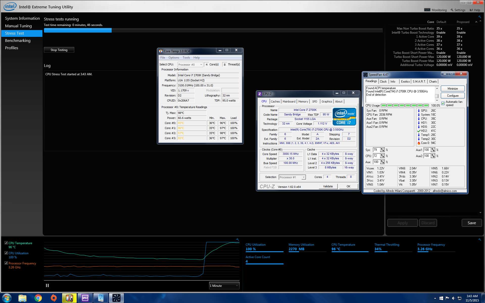Toggle the CPU Utilization graph checkbox

click(x=6, y=253)
